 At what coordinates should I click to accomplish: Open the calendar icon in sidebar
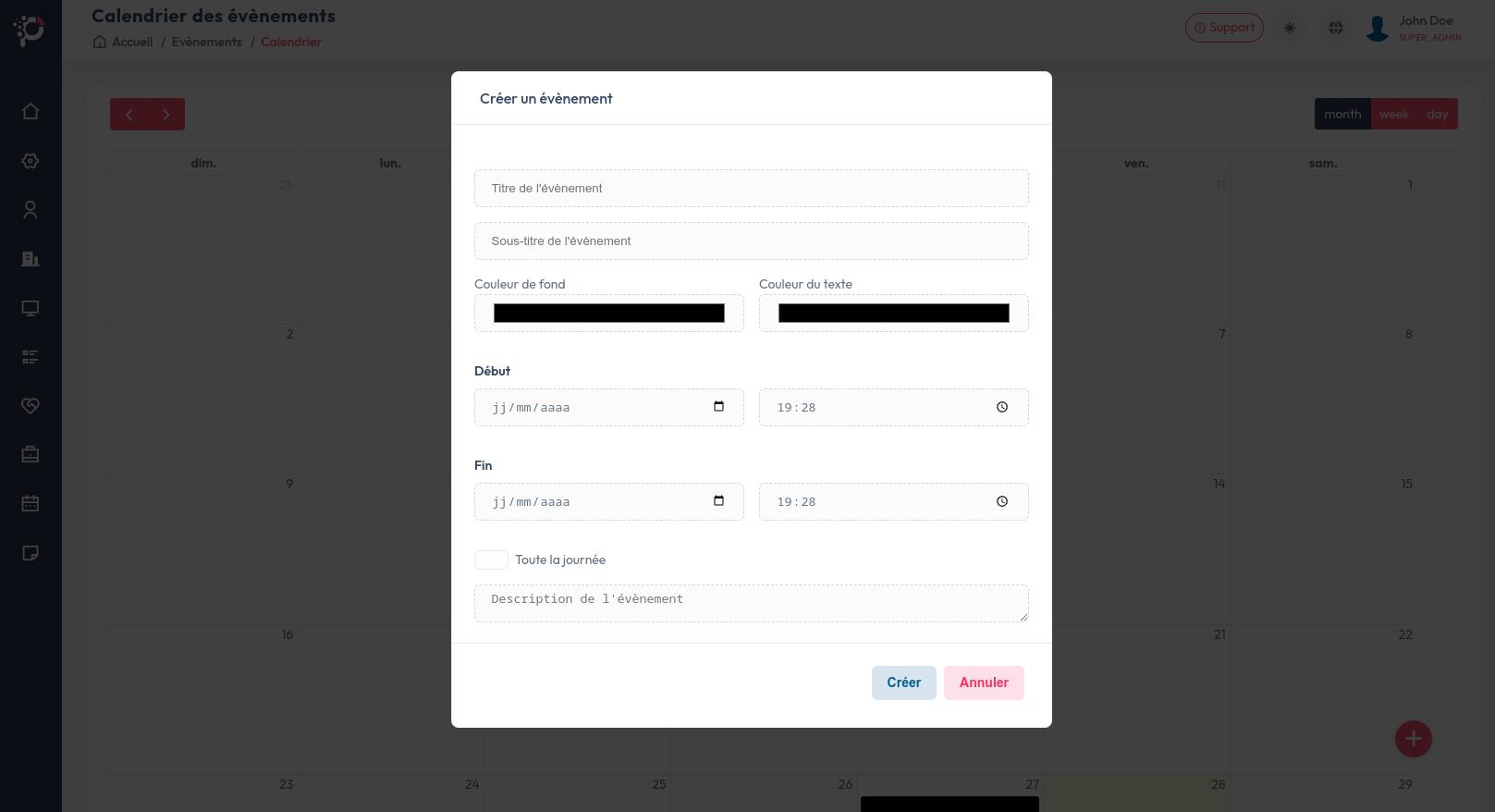pyautogui.click(x=31, y=504)
